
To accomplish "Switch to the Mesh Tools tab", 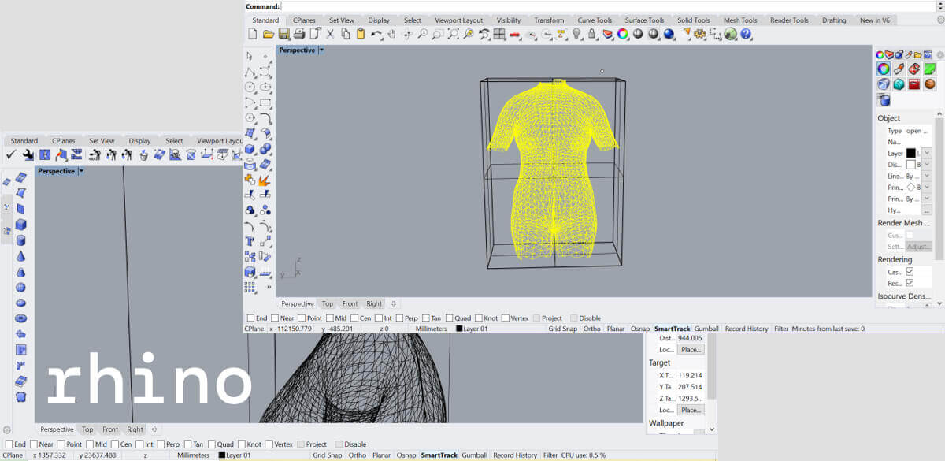I will [740, 20].
